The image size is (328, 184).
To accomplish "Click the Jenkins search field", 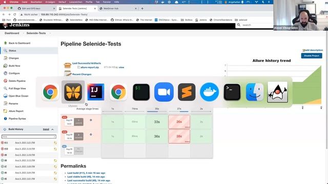I will pyautogui.click(x=254, y=25).
